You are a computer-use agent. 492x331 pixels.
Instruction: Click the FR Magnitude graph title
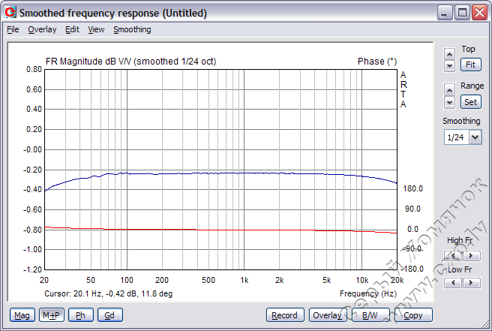(130, 62)
